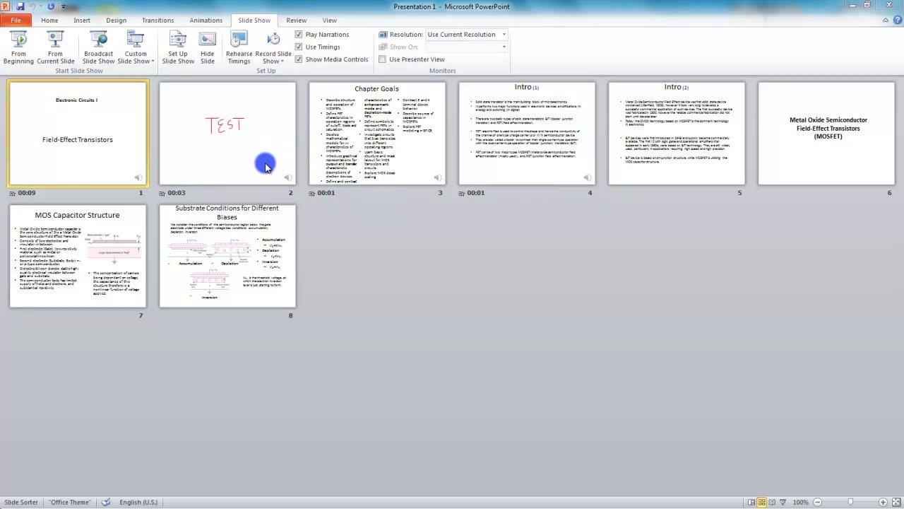
Task: Click spell check icon in status bar
Action: click(106, 502)
